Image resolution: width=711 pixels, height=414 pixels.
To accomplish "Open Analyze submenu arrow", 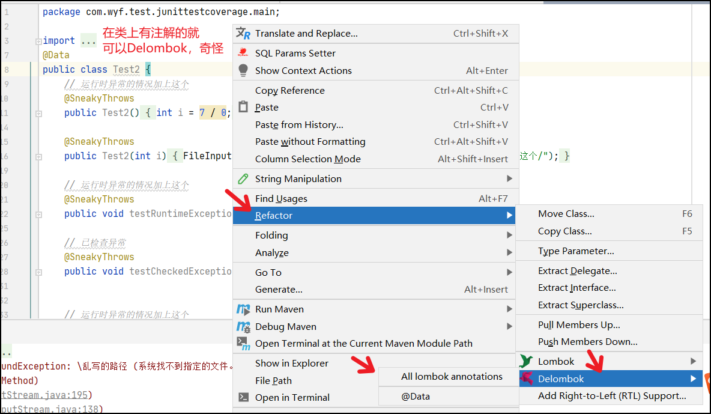I will point(509,252).
